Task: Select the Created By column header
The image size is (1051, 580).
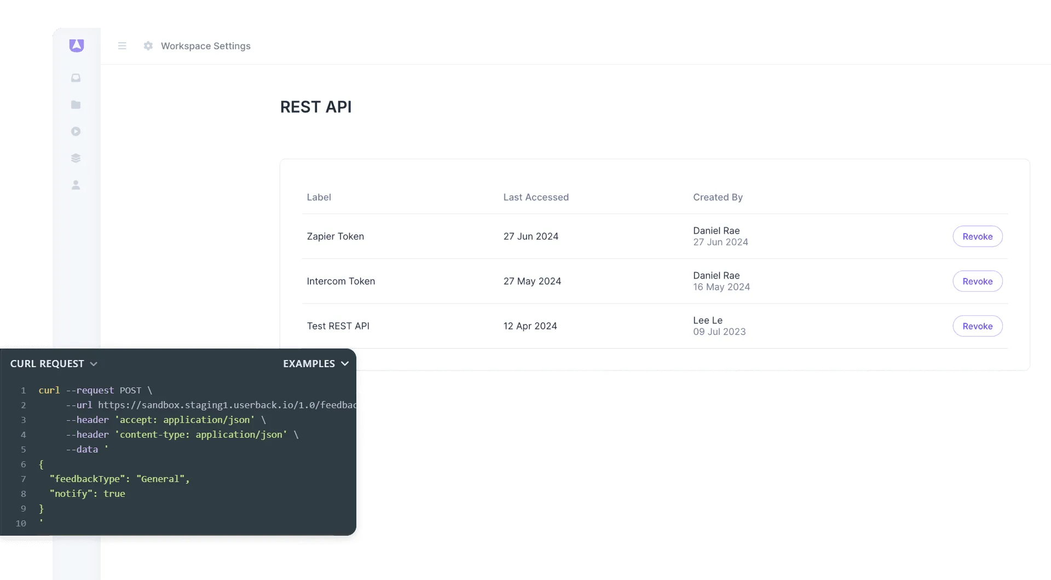Action: pos(718,197)
